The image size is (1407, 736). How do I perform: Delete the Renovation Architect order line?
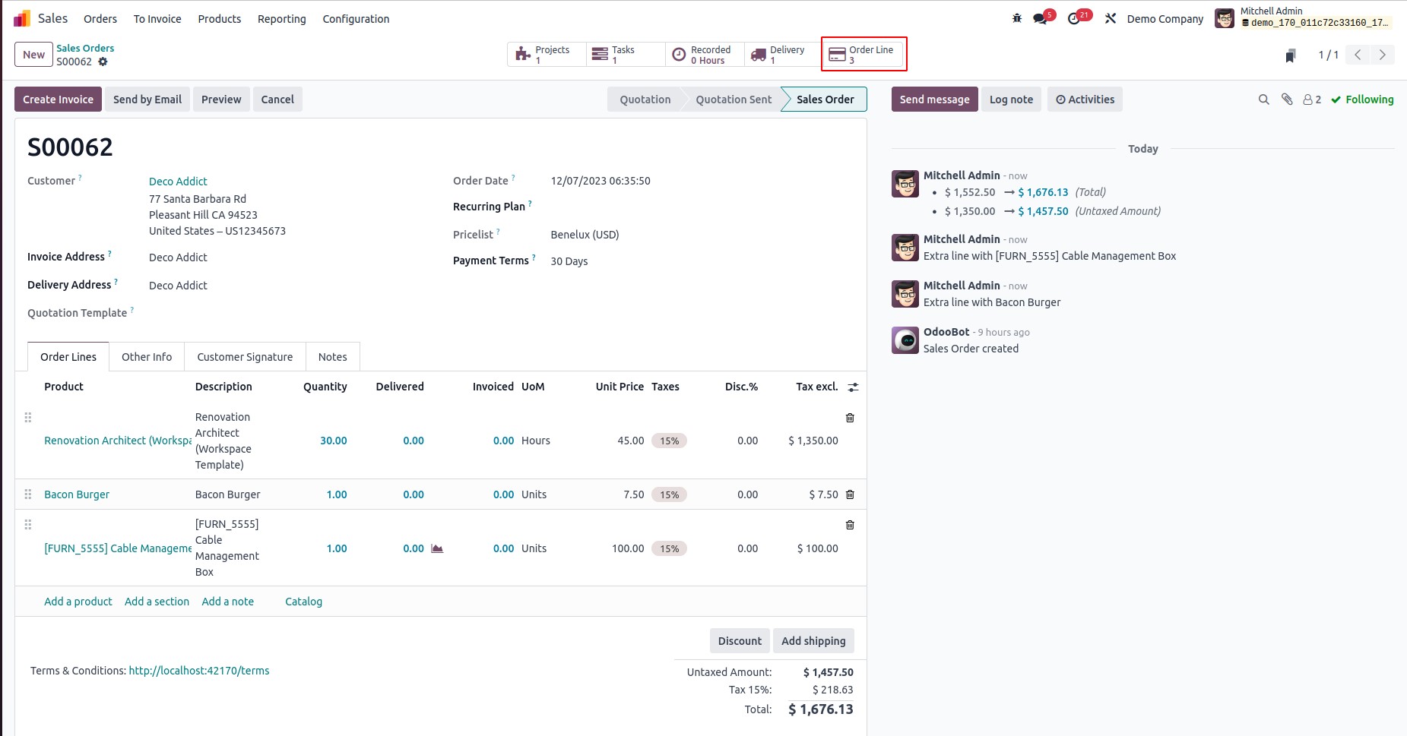point(850,418)
